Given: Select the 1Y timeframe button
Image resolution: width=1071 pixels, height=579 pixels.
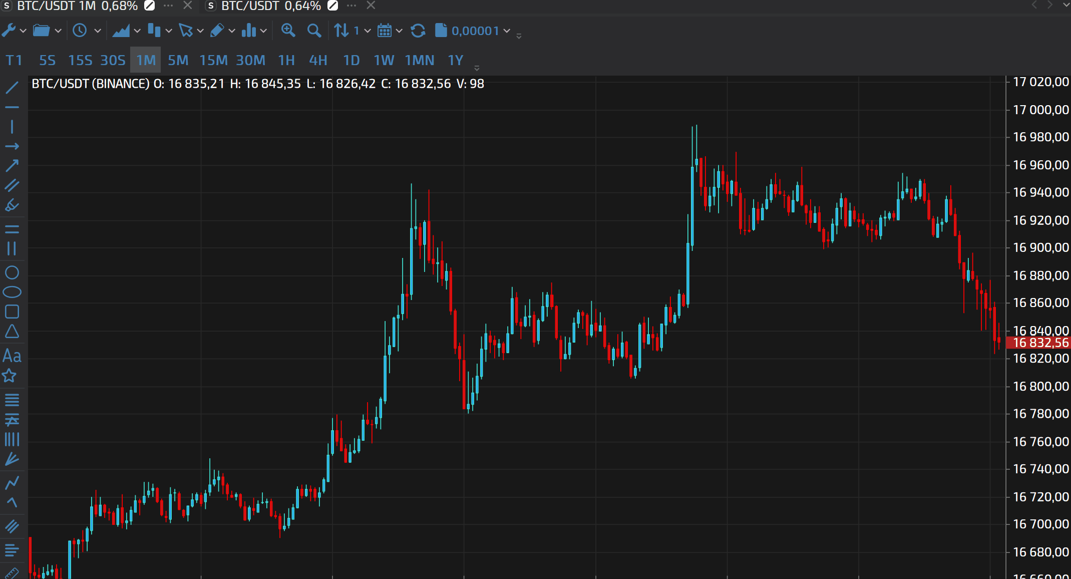Looking at the screenshot, I should [x=455, y=61].
